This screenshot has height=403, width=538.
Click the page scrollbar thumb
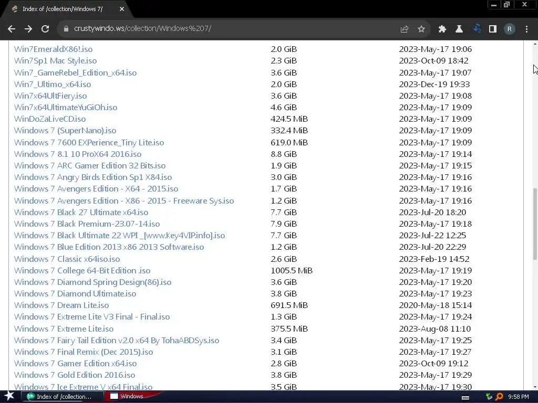pos(534,224)
